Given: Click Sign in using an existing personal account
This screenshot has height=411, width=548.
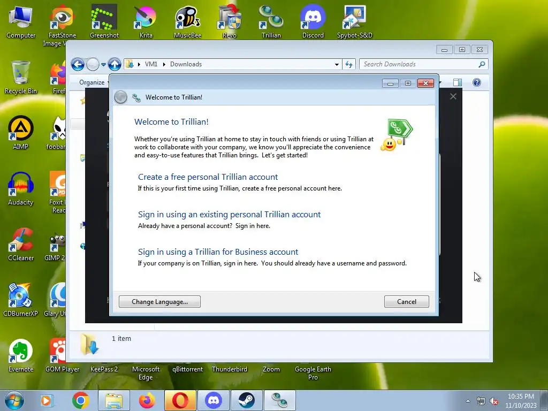Looking at the screenshot, I should [229, 214].
